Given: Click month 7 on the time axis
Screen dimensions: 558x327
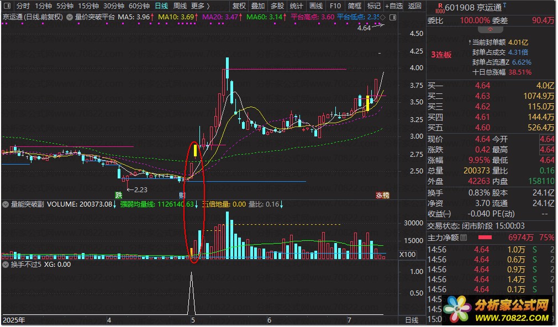Looking at the screenshot, I should tap(349, 320).
